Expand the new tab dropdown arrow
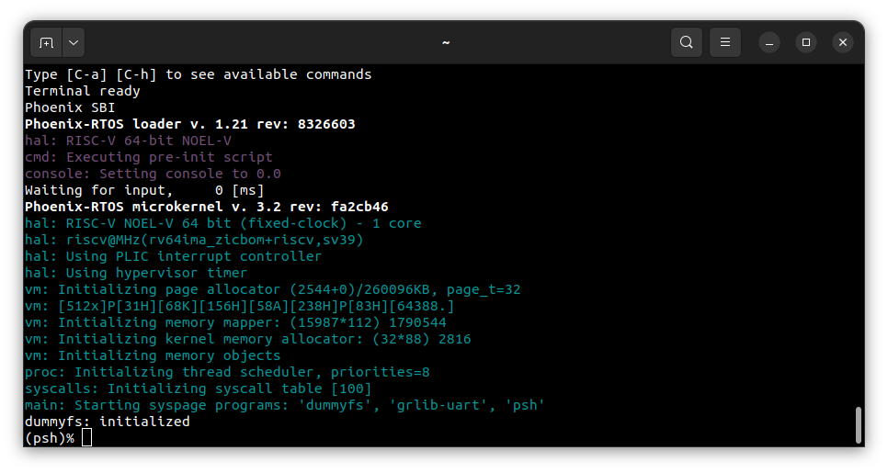The width and height of the screenshot is (888, 473). (x=73, y=42)
